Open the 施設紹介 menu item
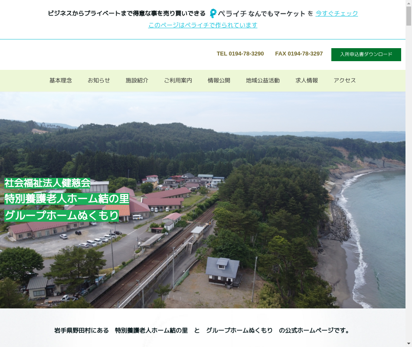 point(137,80)
